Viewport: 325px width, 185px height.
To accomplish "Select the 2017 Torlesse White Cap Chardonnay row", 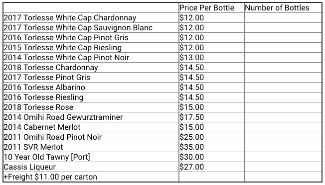I will tap(162, 18).
